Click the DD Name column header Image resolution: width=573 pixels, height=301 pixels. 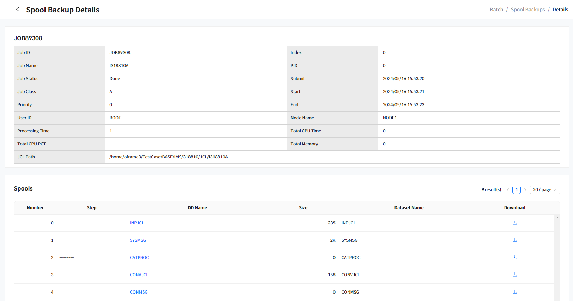tap(197, 208)
